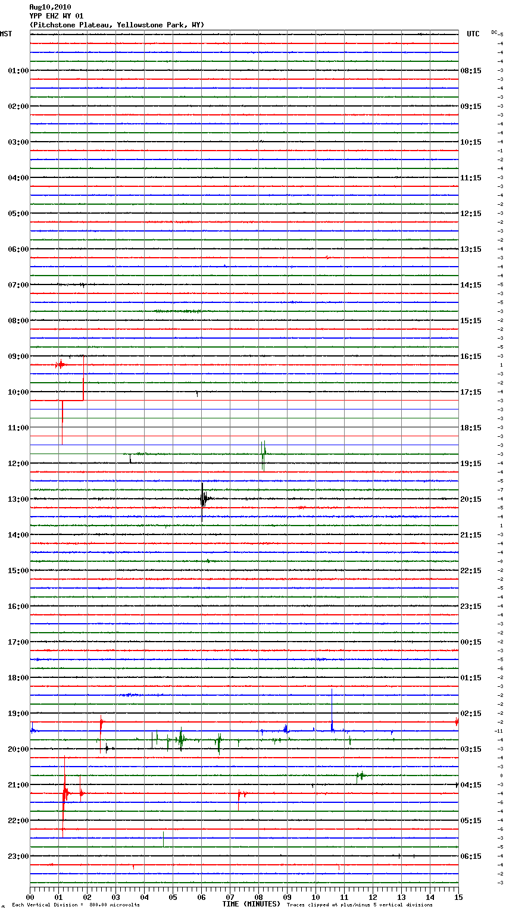Screen dimensions: 506x913
Task: Select station code text YPP EHZ WY 01
Action: click(57, 16)
